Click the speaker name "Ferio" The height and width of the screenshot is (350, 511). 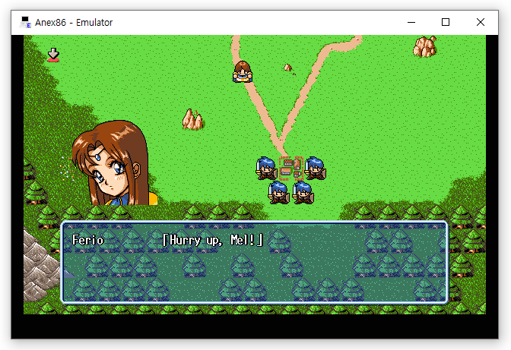pos(87,240)
